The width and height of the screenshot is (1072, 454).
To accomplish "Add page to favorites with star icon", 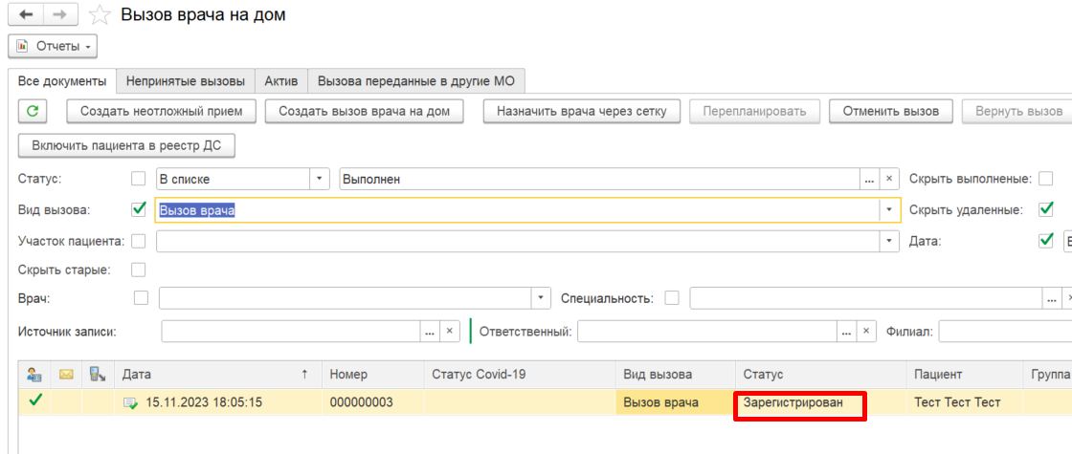I will pyautogui.click(x=98, y=15).
